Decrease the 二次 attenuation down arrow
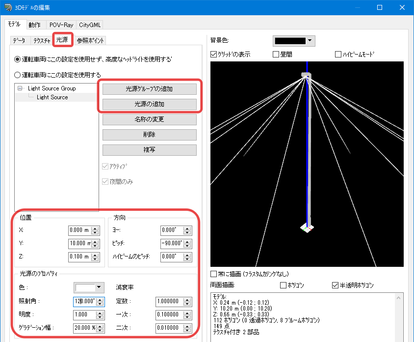 [187, 330]
